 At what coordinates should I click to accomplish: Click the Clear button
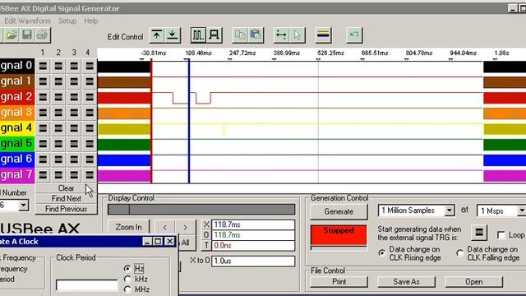pos(66,188)
